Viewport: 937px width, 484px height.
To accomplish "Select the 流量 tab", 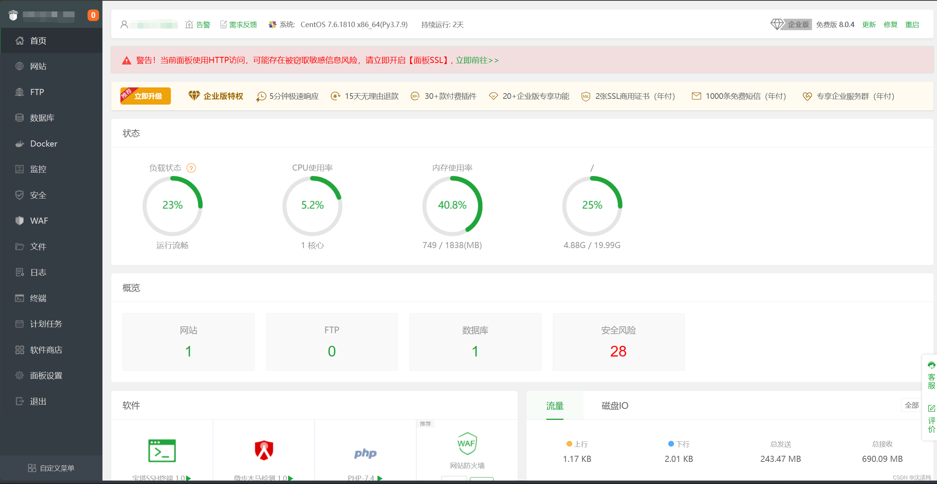I will [555, 406].
